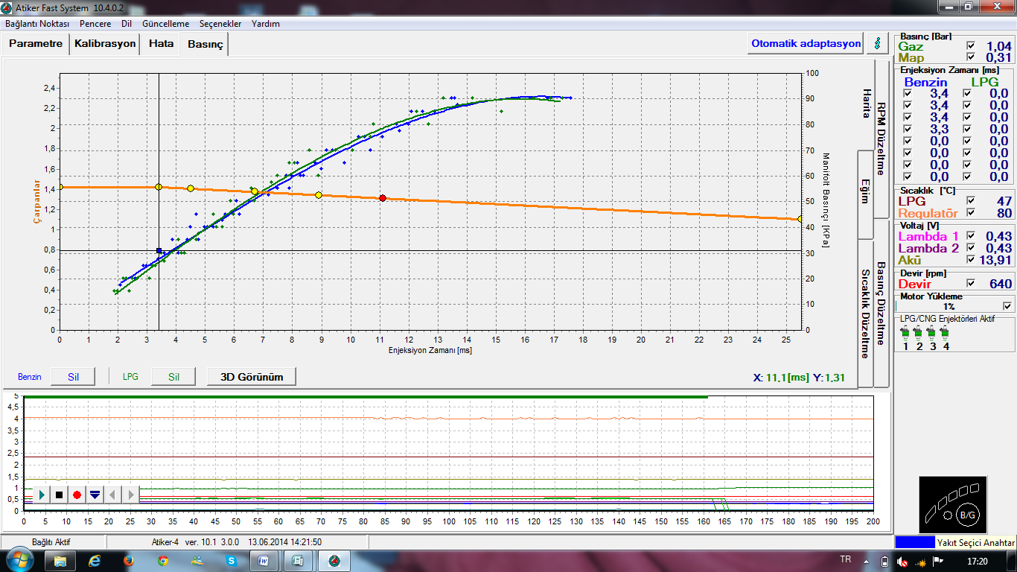Toggle the Gaz pressure checkbox
Screen dimensions: 1017x572
pos(970,46)
